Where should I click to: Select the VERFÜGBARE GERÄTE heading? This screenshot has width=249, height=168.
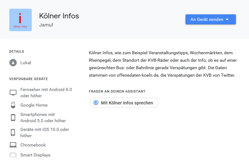(x=29, y=79)
